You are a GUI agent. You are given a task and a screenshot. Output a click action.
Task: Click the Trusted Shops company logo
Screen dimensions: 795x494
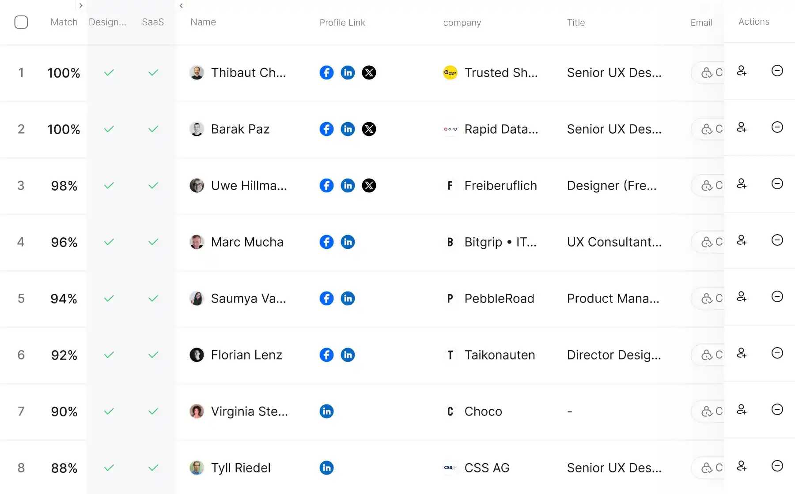(450, 72)
